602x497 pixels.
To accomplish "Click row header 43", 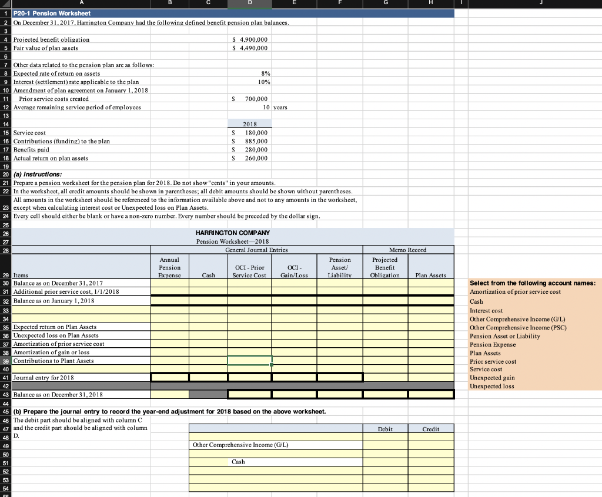I will [5, 394].
